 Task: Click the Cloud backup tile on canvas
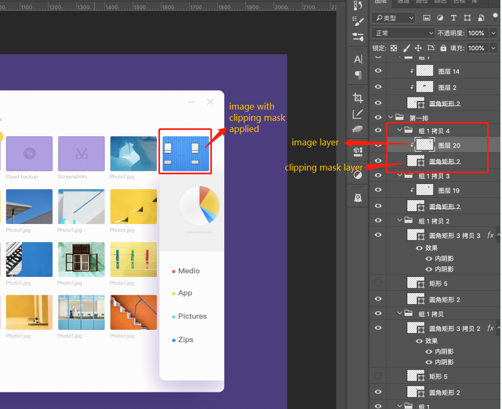29,153
